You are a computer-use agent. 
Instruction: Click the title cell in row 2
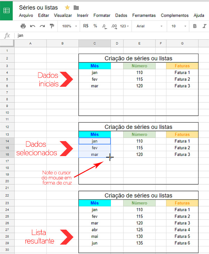(x=138, y=58)
